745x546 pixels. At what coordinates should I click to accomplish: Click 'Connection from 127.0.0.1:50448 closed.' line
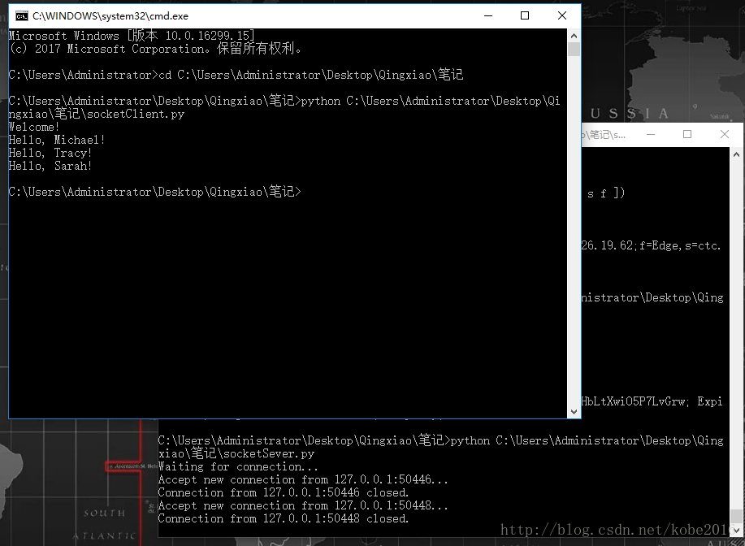point(284,518)
